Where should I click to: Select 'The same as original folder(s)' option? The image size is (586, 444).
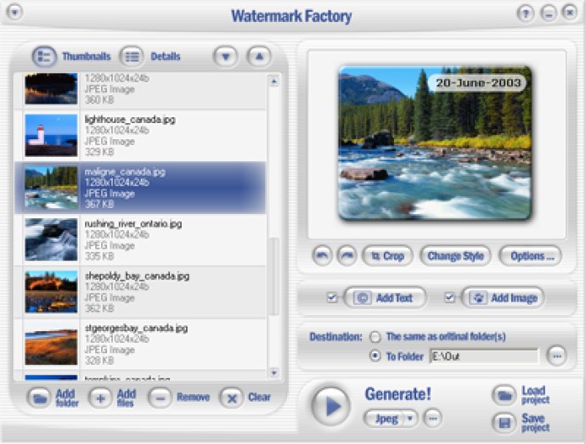coord(375,337)
